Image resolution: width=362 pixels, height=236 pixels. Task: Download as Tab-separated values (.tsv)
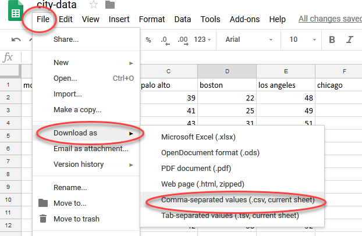pyautogui.click(x=232, y=215)
